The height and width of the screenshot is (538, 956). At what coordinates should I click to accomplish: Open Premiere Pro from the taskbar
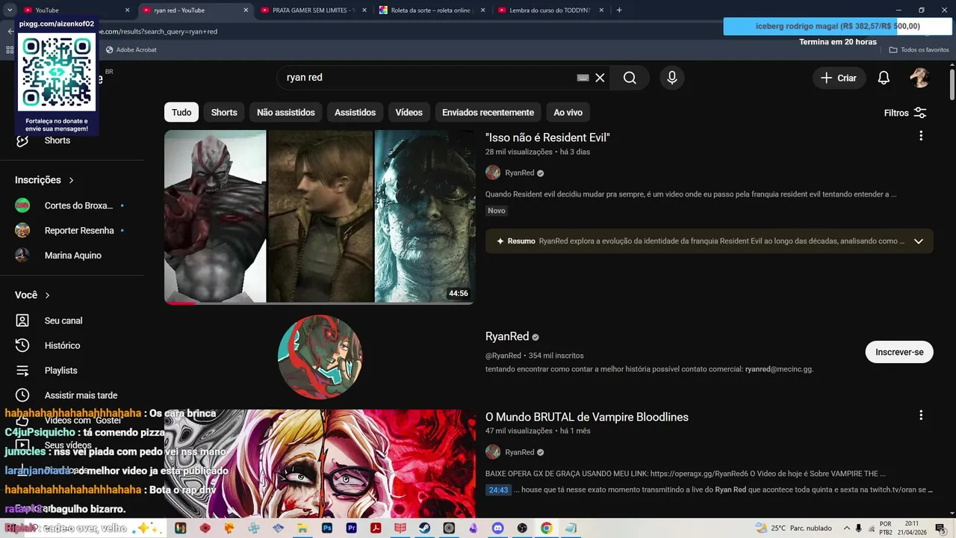click(x=352, y=528)
